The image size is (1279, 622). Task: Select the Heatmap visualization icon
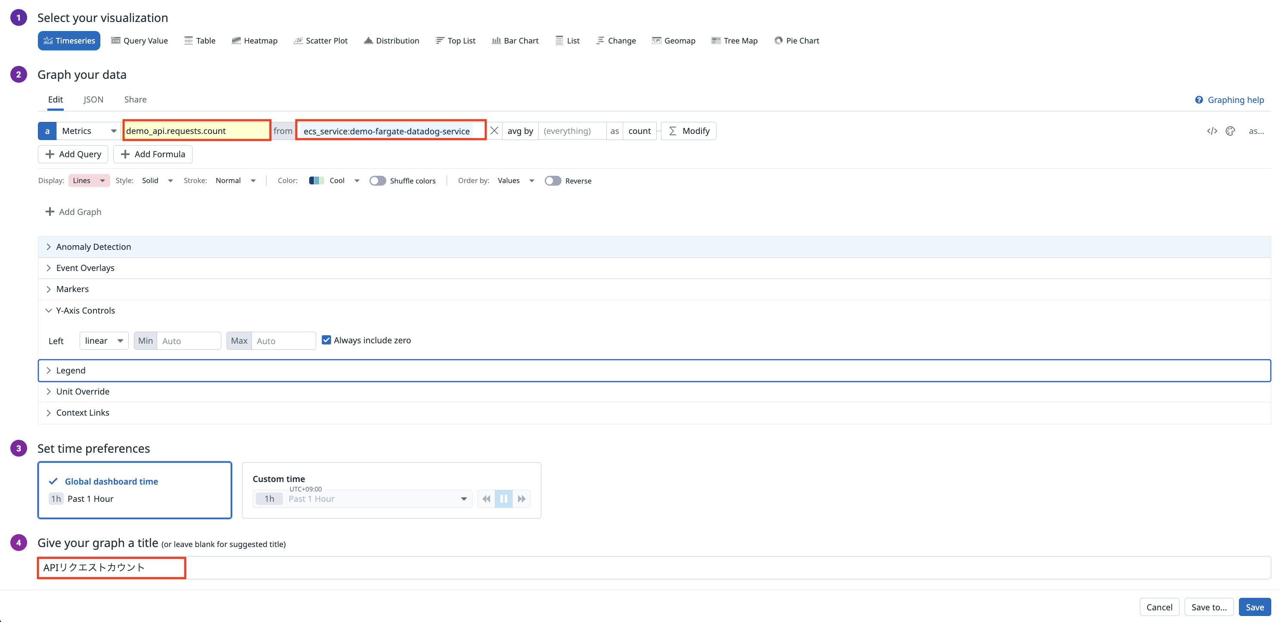pos(236,41)
